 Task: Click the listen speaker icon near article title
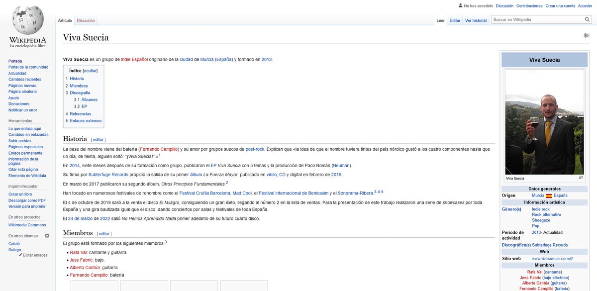pos(587,36)
